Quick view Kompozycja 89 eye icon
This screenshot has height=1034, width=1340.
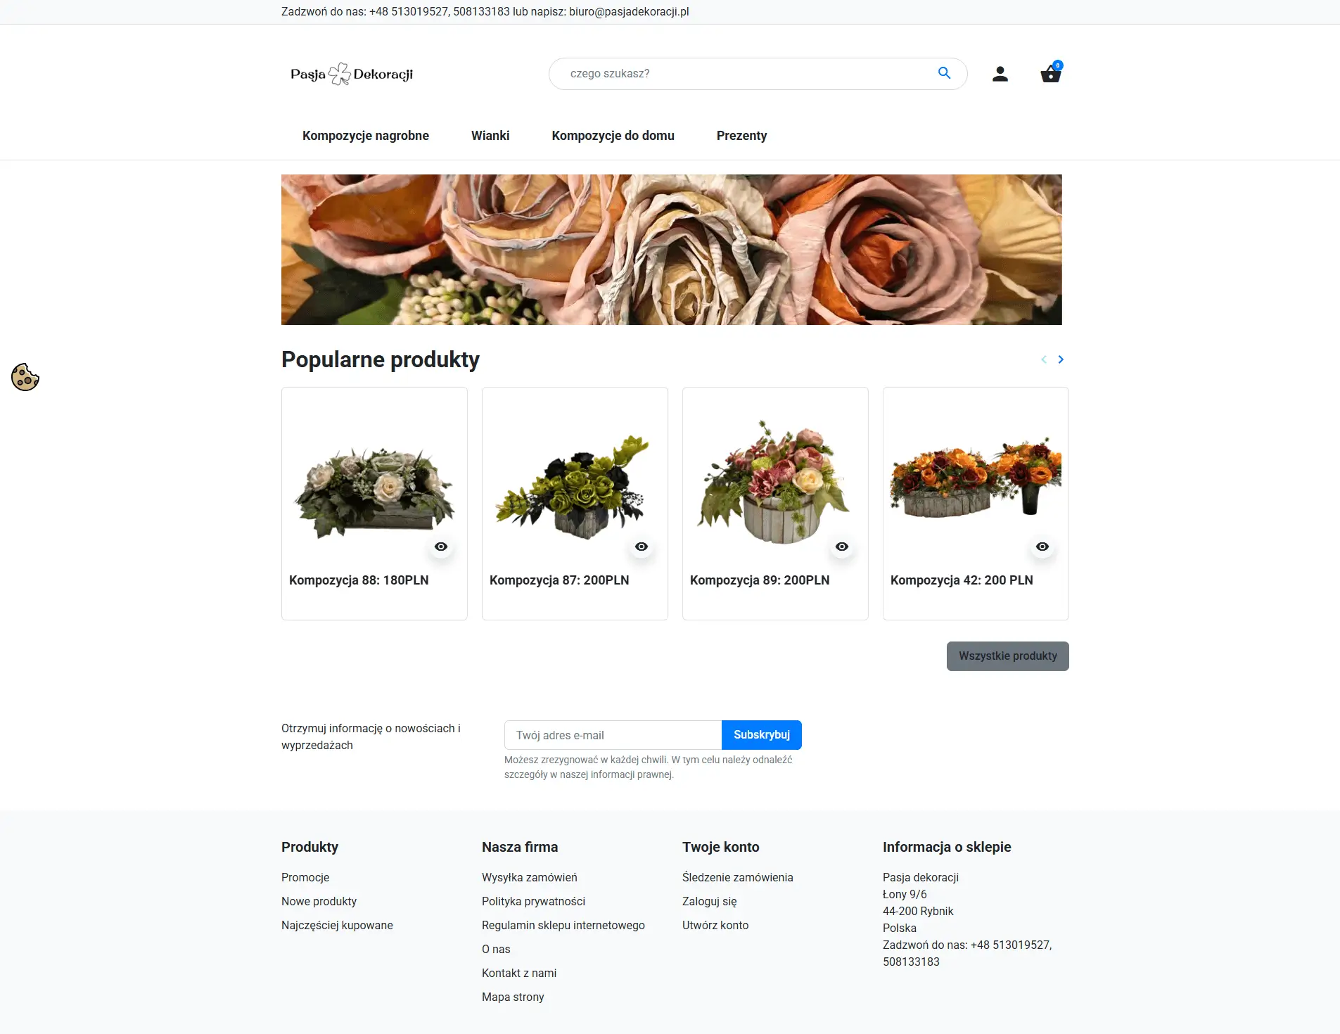pyautogui.click(x=842, y=547)
